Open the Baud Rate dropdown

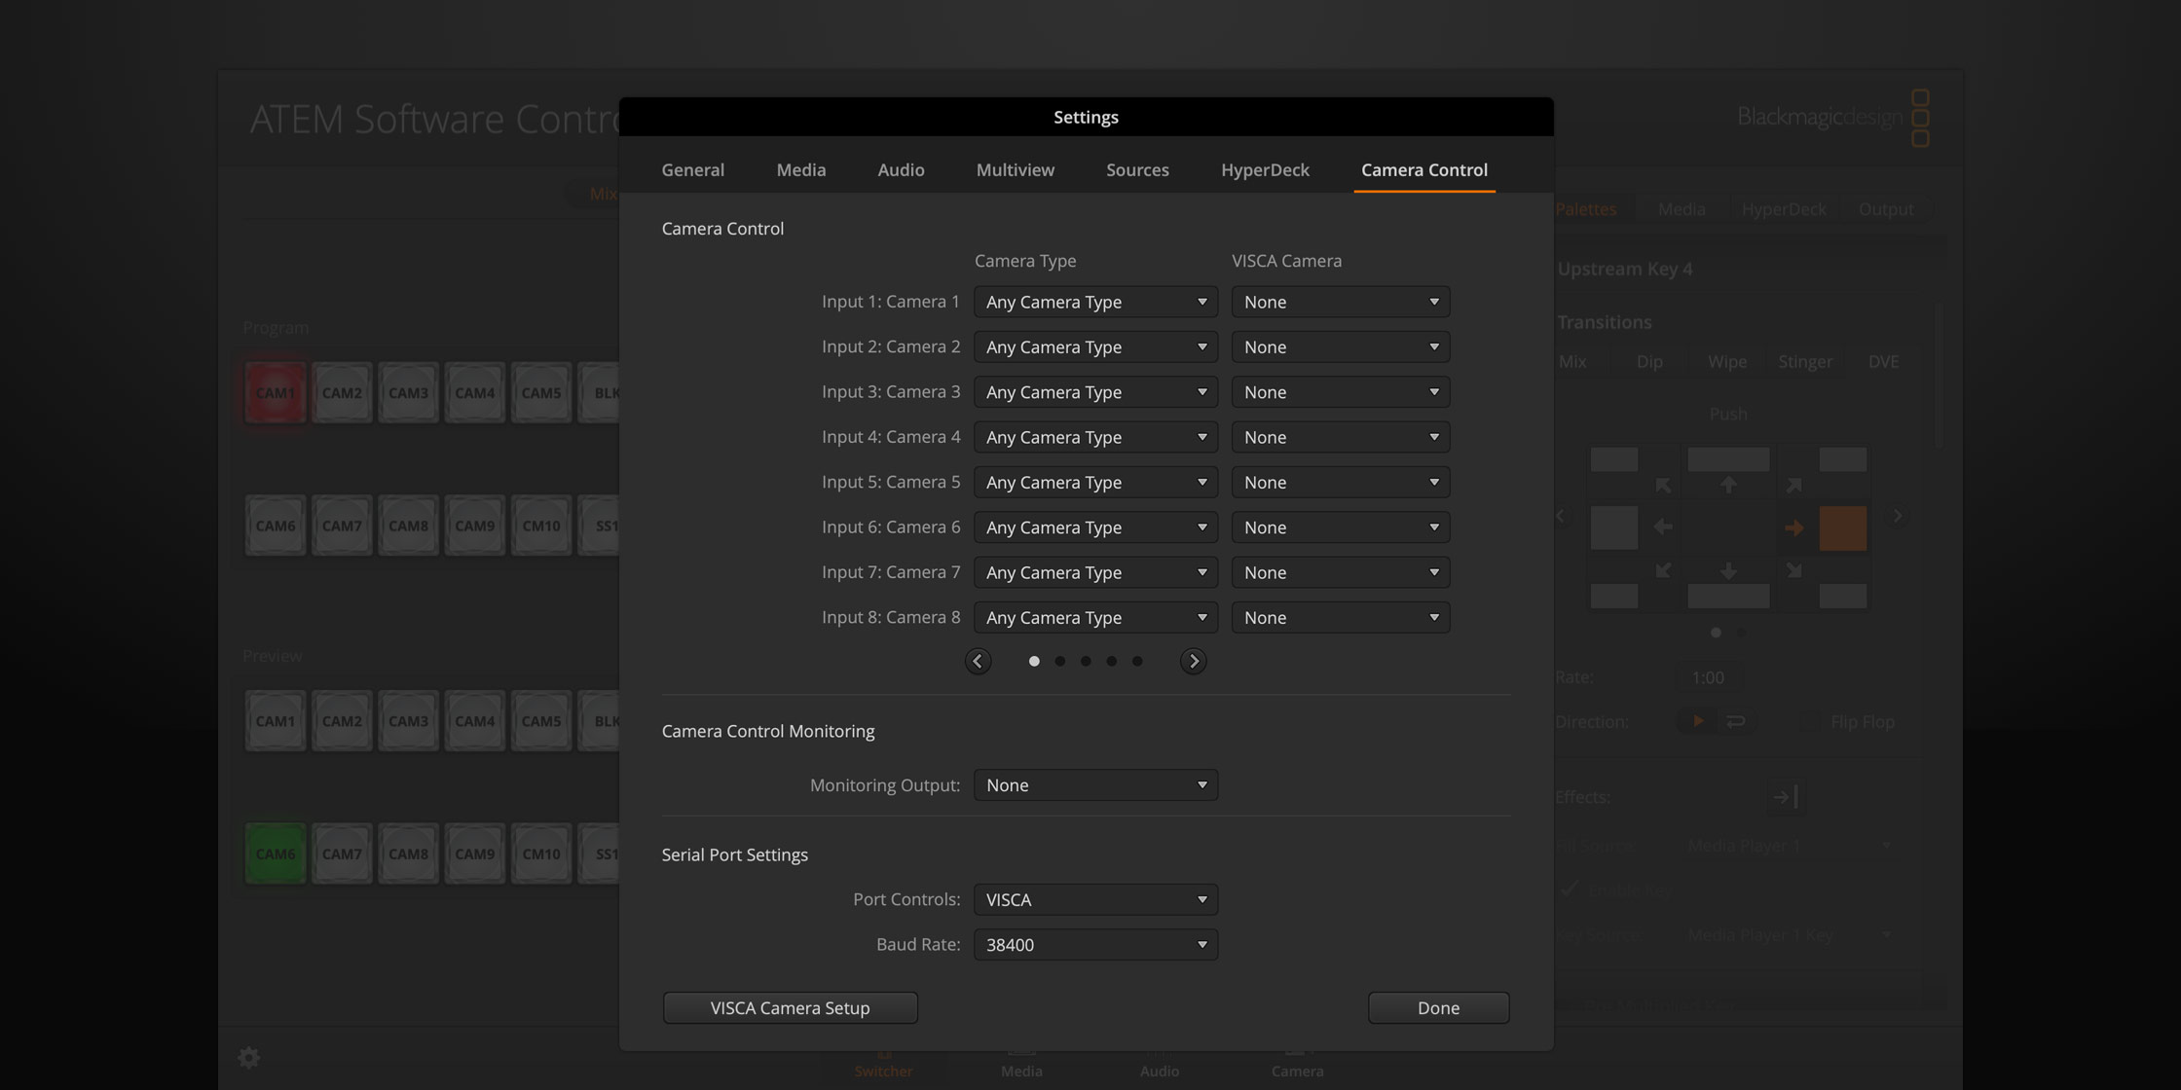(x=1095, y=944)
